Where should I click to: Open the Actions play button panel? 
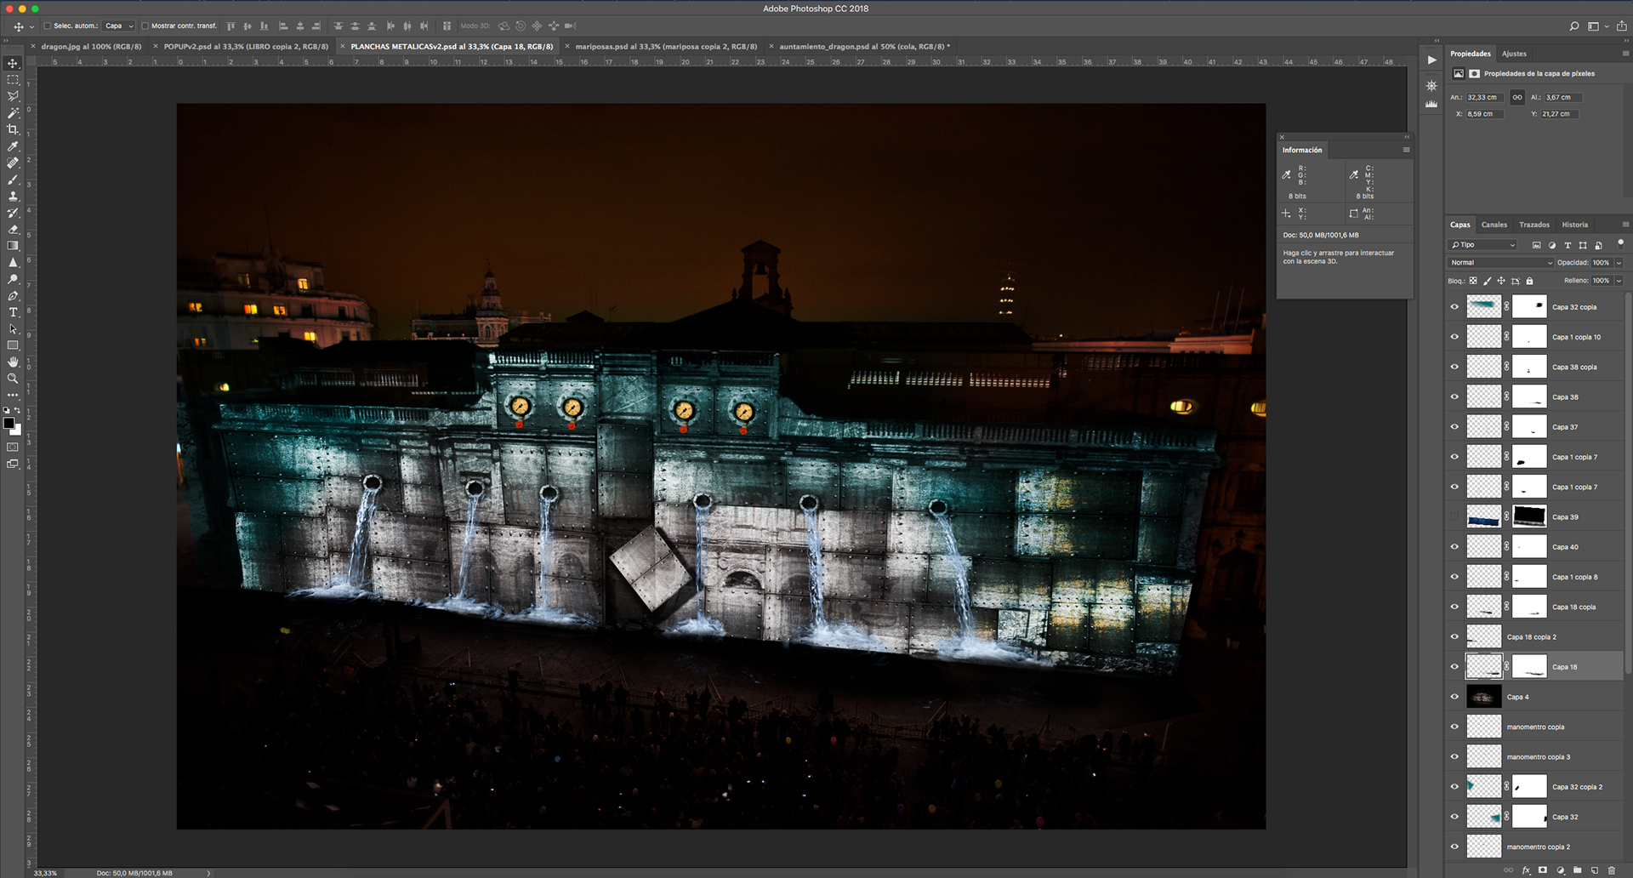coord(1432,60)
